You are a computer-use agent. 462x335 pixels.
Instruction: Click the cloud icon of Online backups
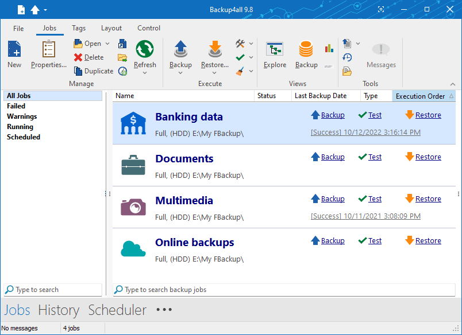(x=133, y=248)
